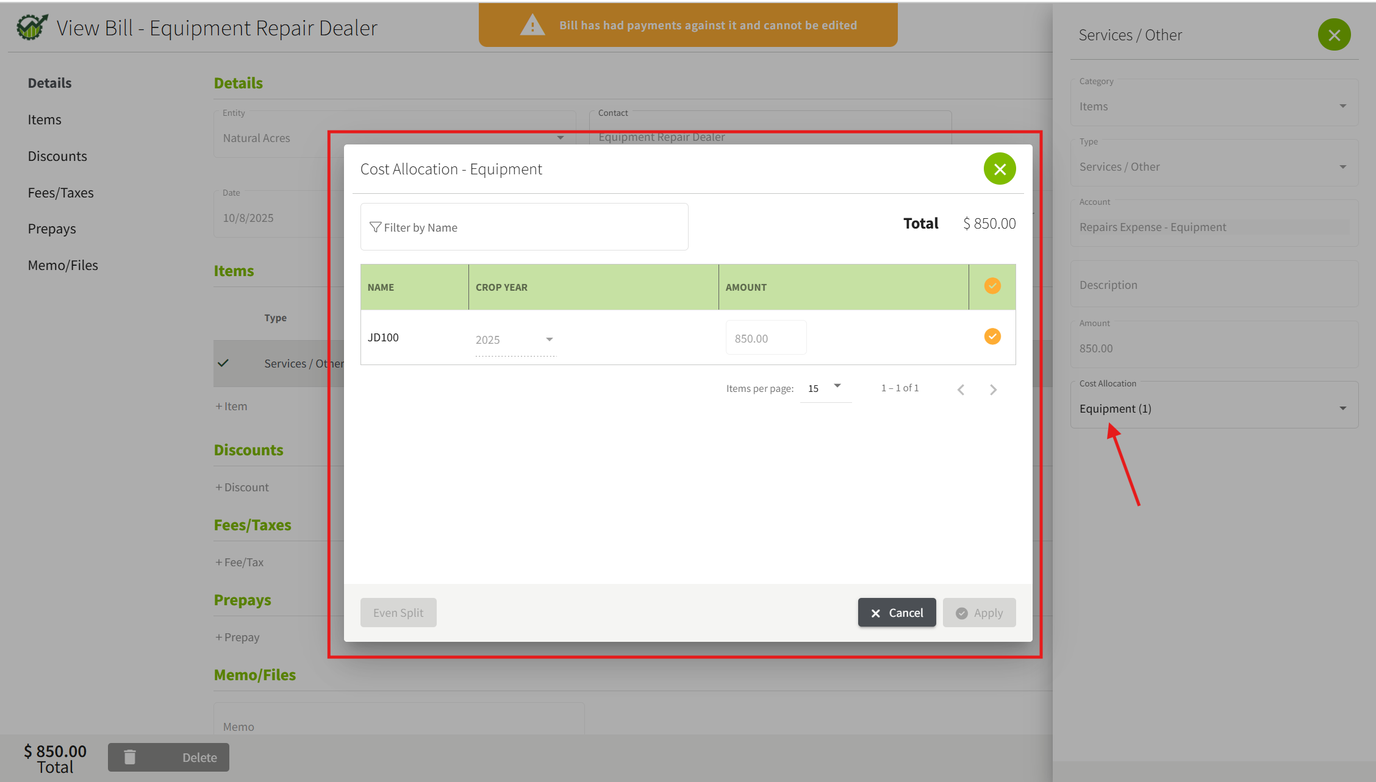Click checkmark on Services / Other item row
This screenshot has width=1376, height=782.
223,363
